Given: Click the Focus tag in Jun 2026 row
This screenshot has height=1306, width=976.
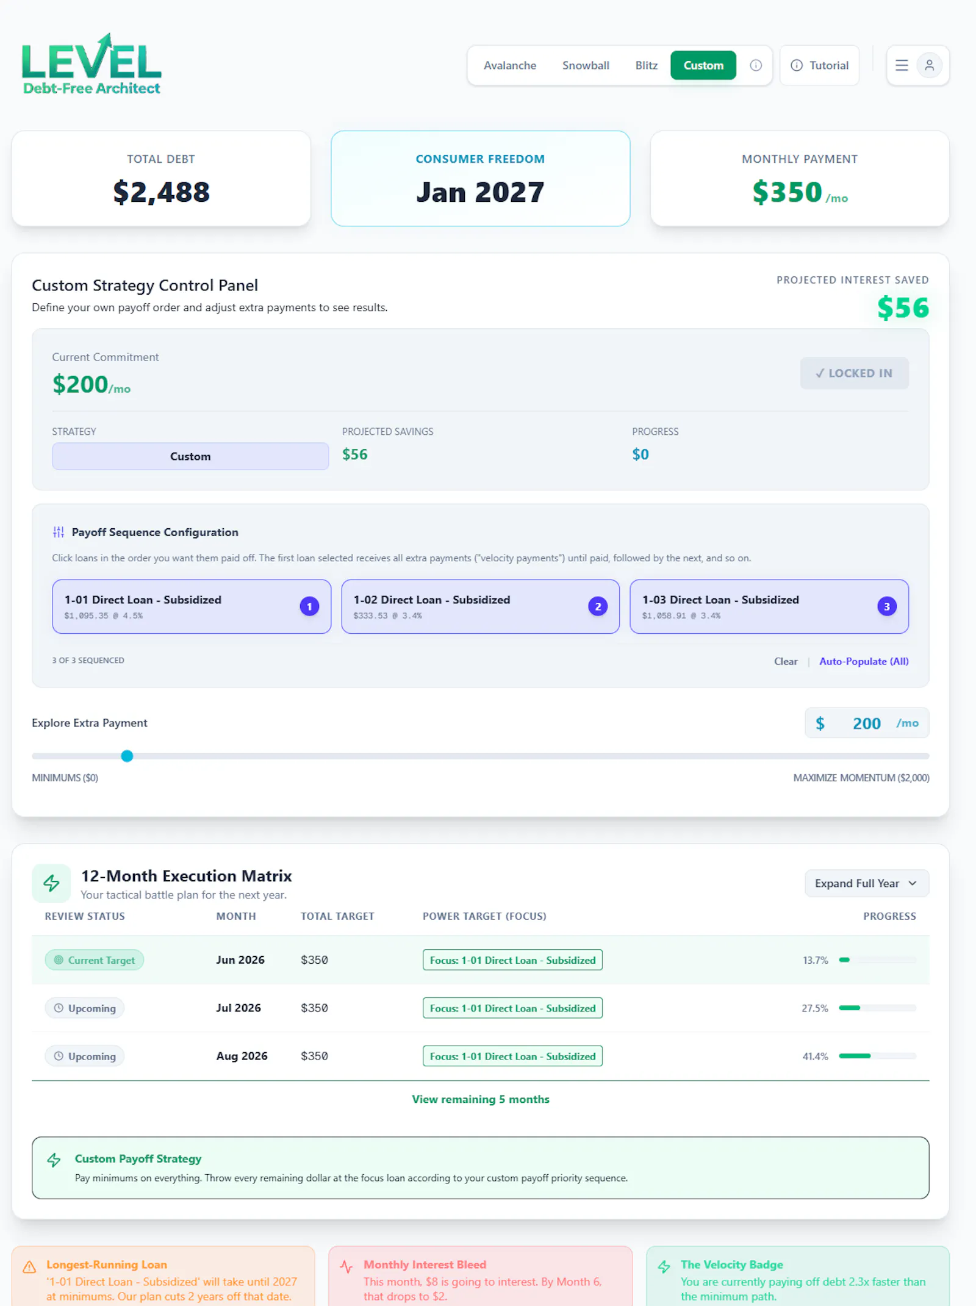Looking at the screenshot, I should click(x=512, y=960).
